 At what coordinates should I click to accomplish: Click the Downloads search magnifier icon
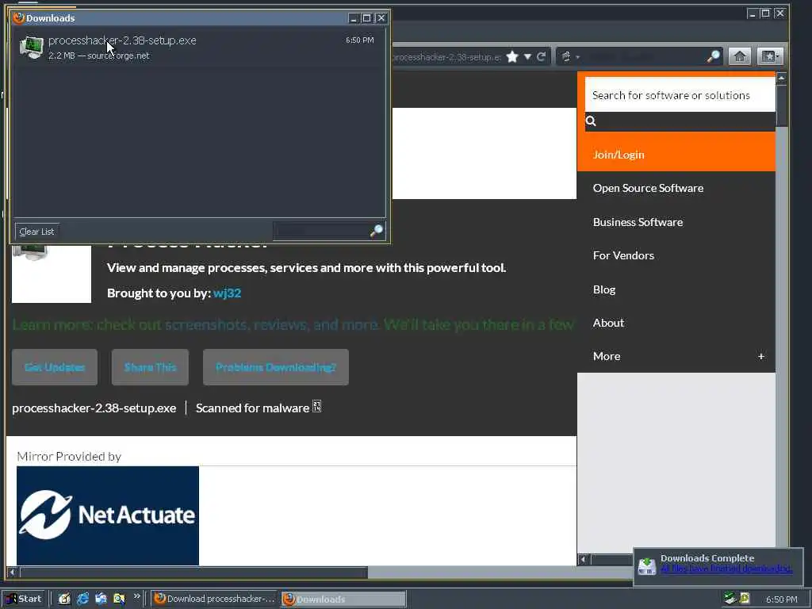click(x=377, y=231)
